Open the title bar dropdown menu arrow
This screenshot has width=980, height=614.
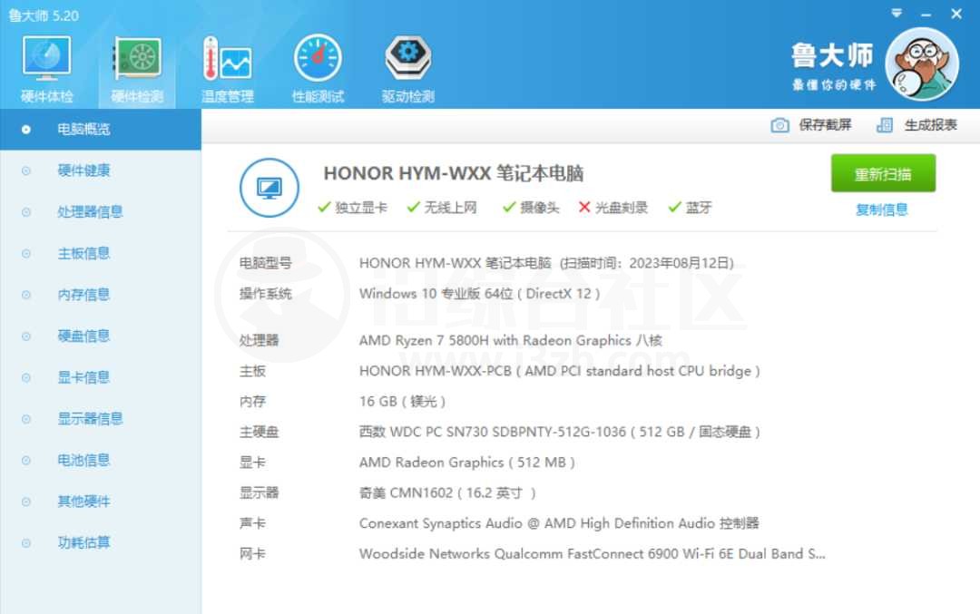click(x=897, y=13)
